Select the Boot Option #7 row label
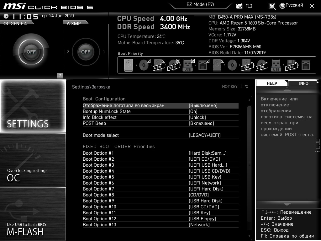 pos(98,189)
